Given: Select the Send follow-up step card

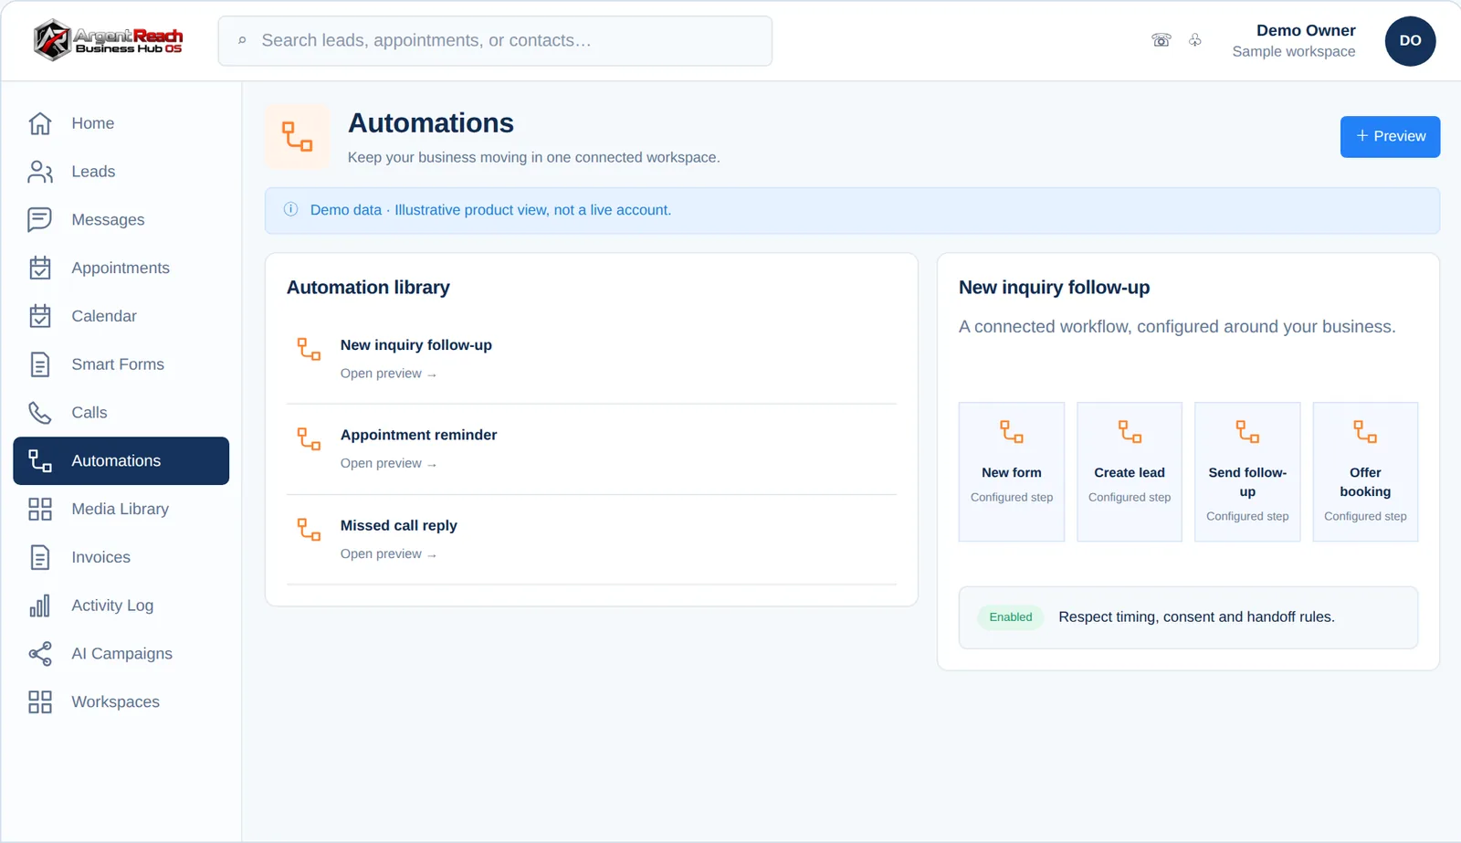Looking at the screenshot, I should click(x=1247, y=472).
